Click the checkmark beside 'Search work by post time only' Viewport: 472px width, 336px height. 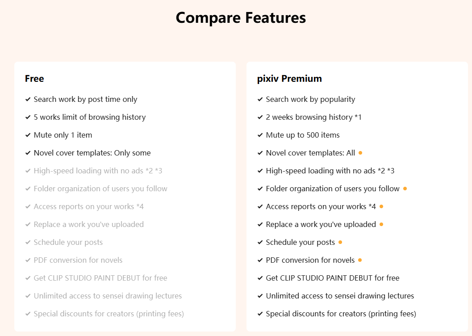28,100
